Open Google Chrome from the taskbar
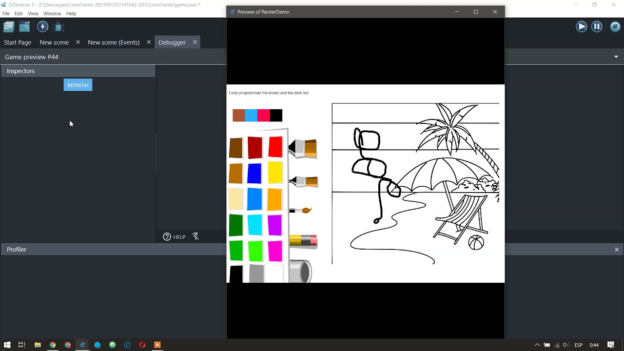The height and width of the screenshot is (351, 624). click(x=53, y=345)
